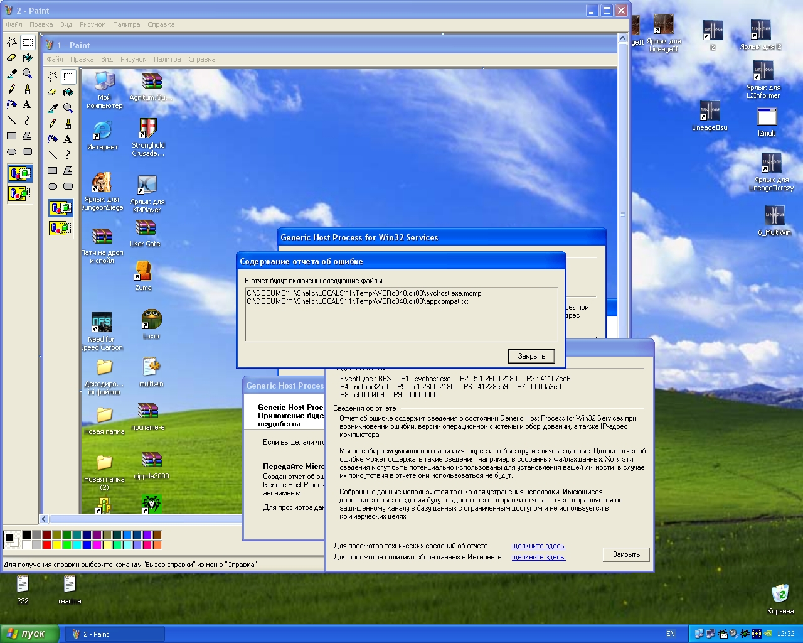Click the left arrow of horizontal canvas scrollbar
This screenshot has width=803, height=643.
click(44, 519)
